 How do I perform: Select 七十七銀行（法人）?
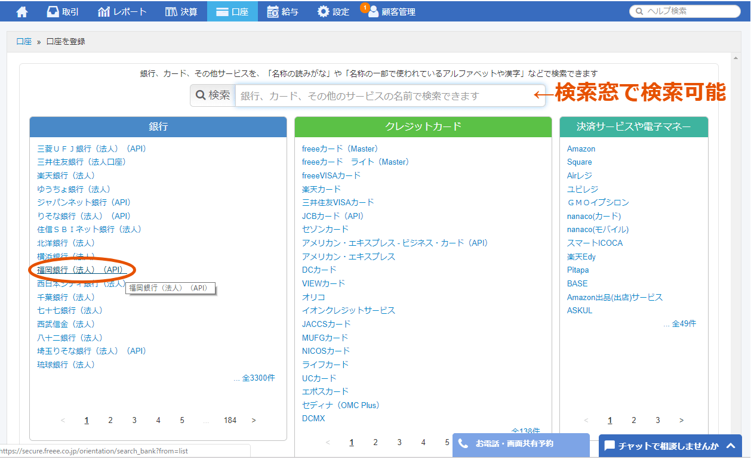coord(70,310)
